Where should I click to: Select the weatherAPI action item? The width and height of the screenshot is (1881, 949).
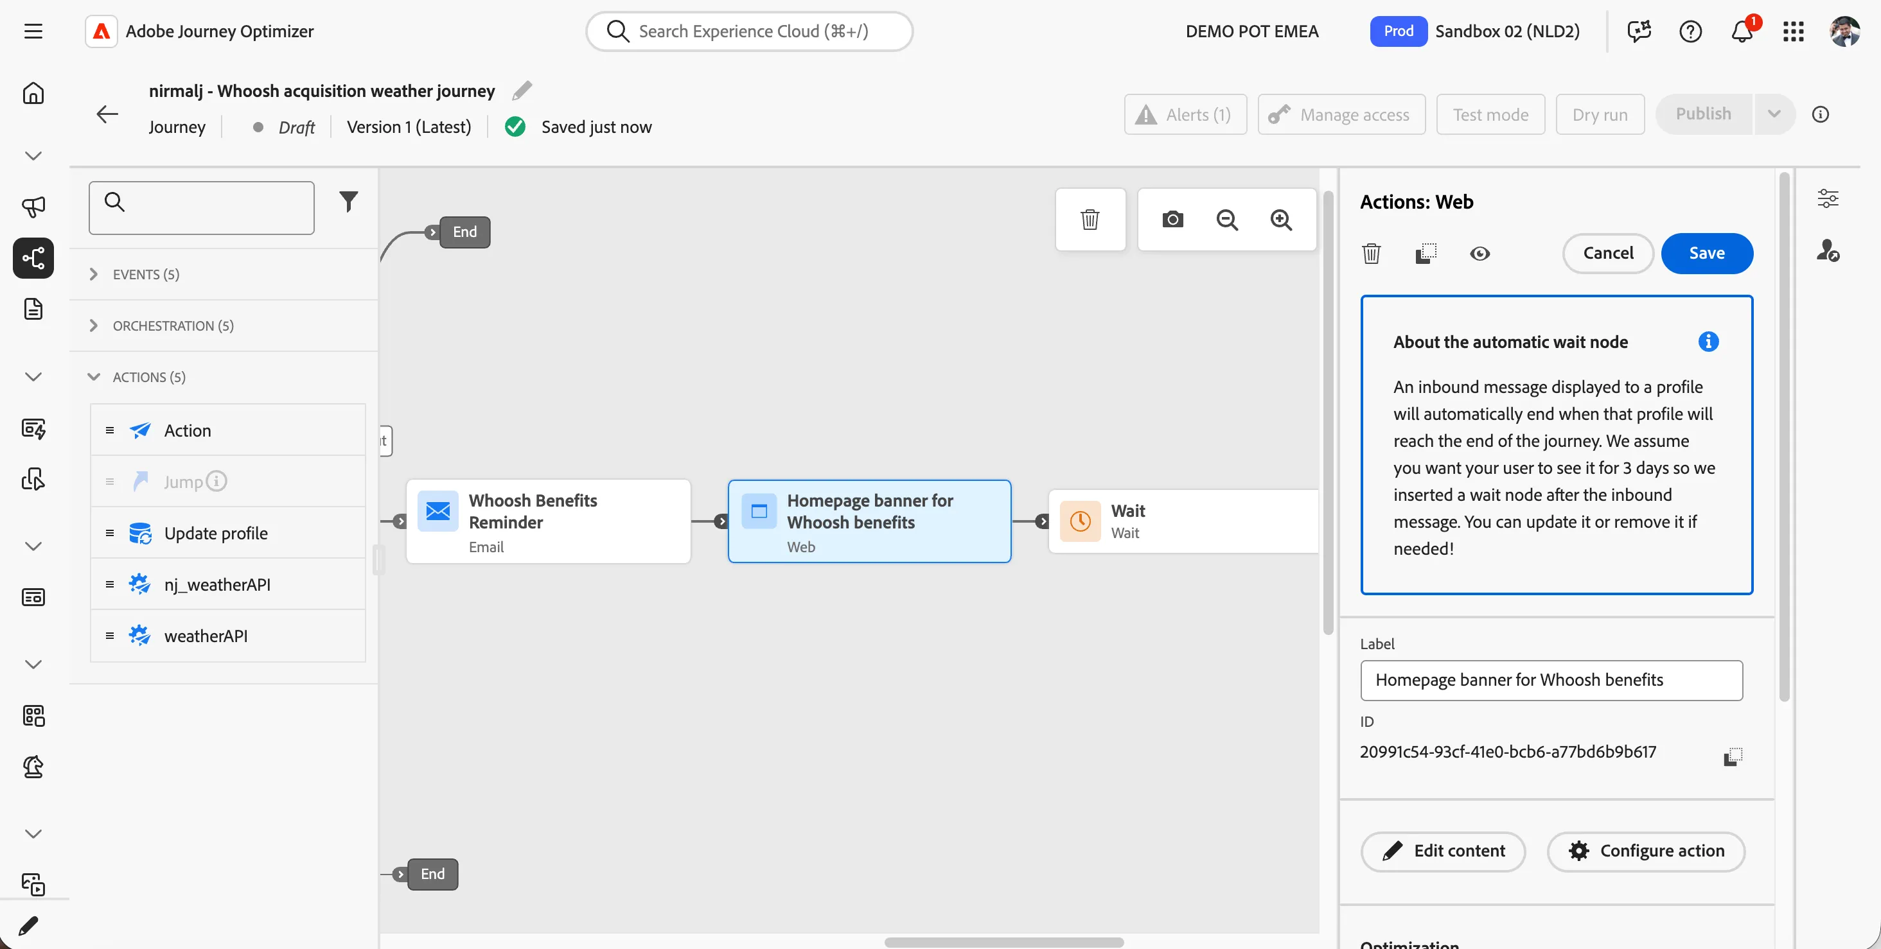click(228, 636)
